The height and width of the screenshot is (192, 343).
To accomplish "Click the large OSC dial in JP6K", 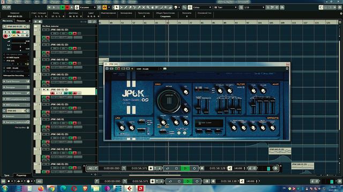I will [x=169, y=101].
